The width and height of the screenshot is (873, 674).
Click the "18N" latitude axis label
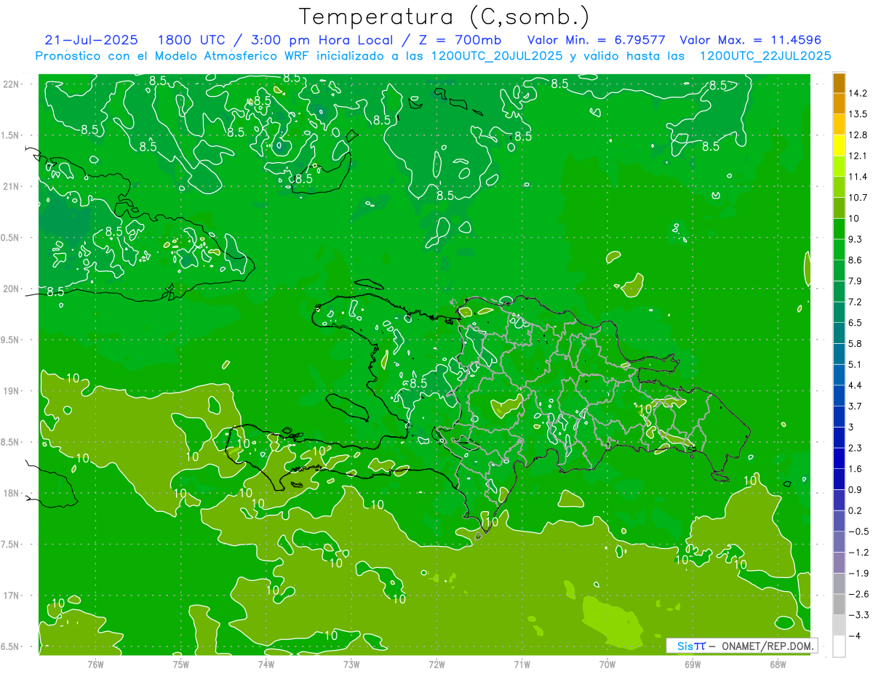(12, 493)
